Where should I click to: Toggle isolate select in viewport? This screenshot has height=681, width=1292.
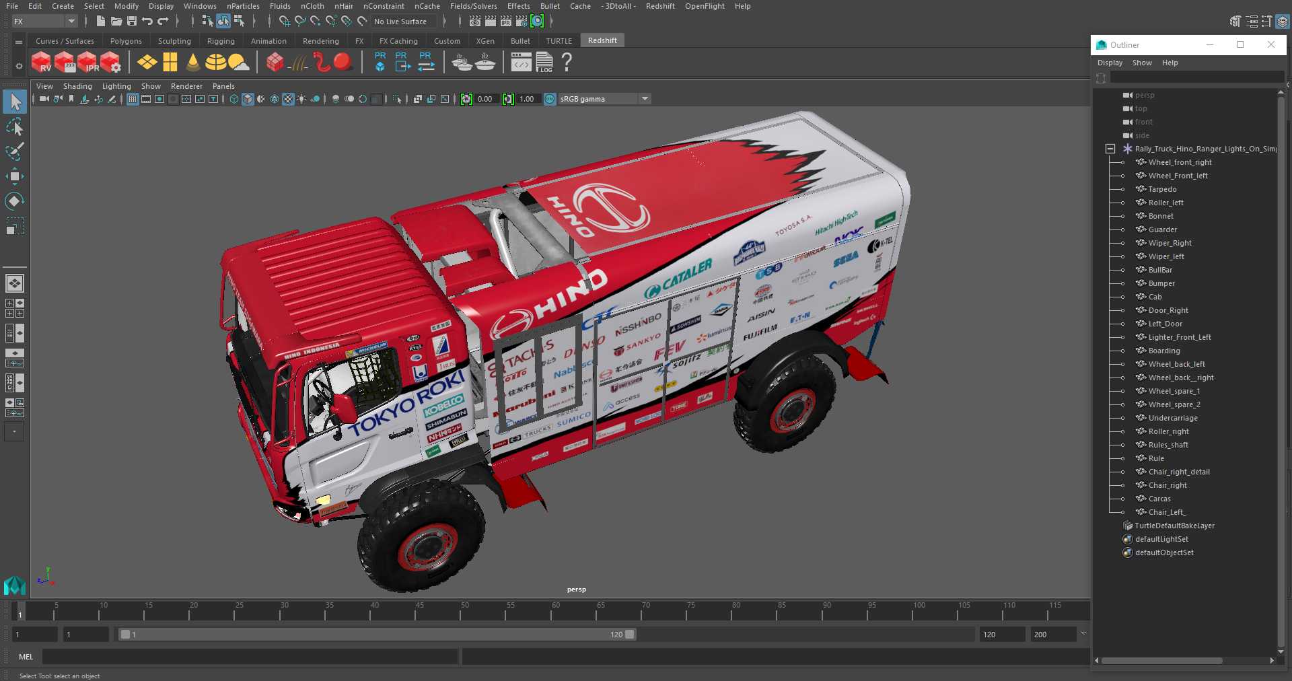point(397,99)
